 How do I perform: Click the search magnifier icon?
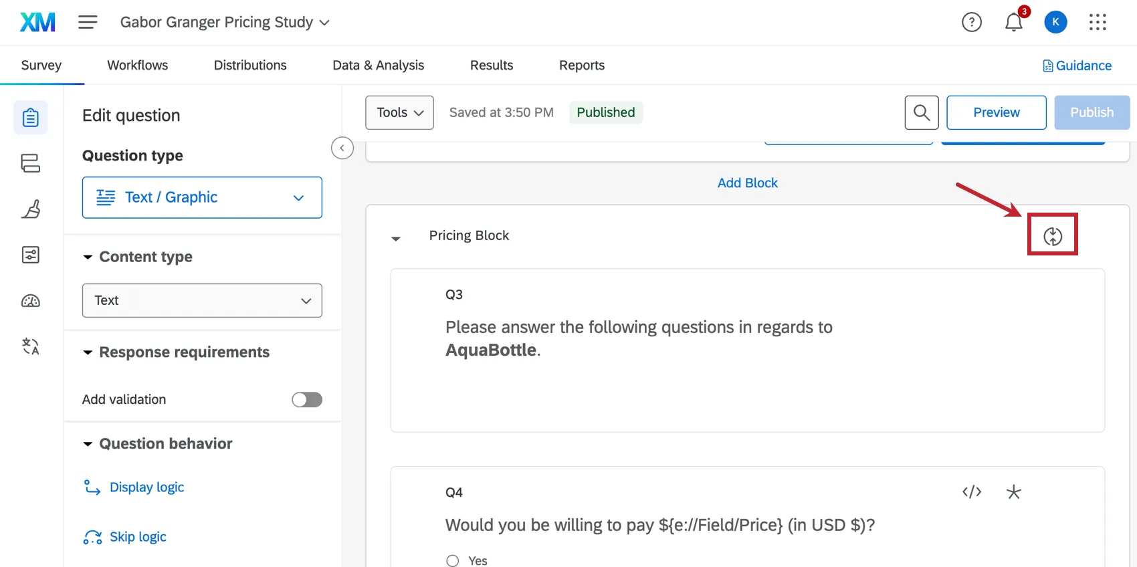tap(921, 112)
